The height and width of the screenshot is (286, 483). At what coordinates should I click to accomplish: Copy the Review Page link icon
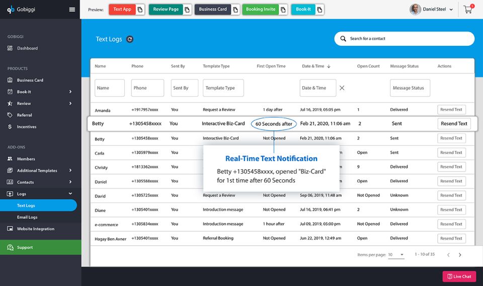click(x=187, y=10)
